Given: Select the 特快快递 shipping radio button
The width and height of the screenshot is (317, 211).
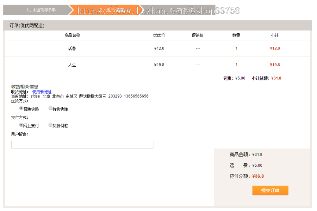Looking at the screenshot, I should pyautogui.click(x=50, y=108).
